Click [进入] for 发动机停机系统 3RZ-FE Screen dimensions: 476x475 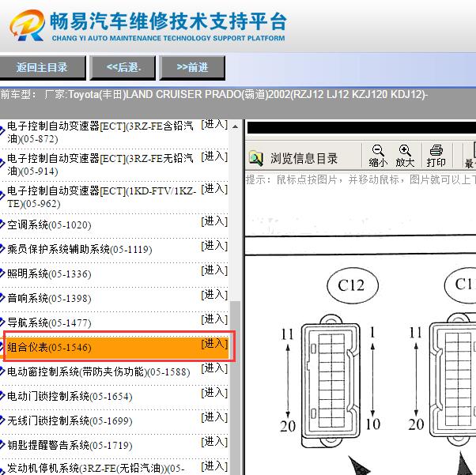[x=214, y=466]
